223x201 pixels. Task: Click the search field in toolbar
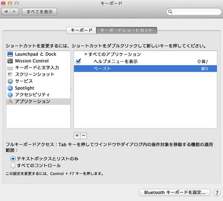[x=194, y=12]
